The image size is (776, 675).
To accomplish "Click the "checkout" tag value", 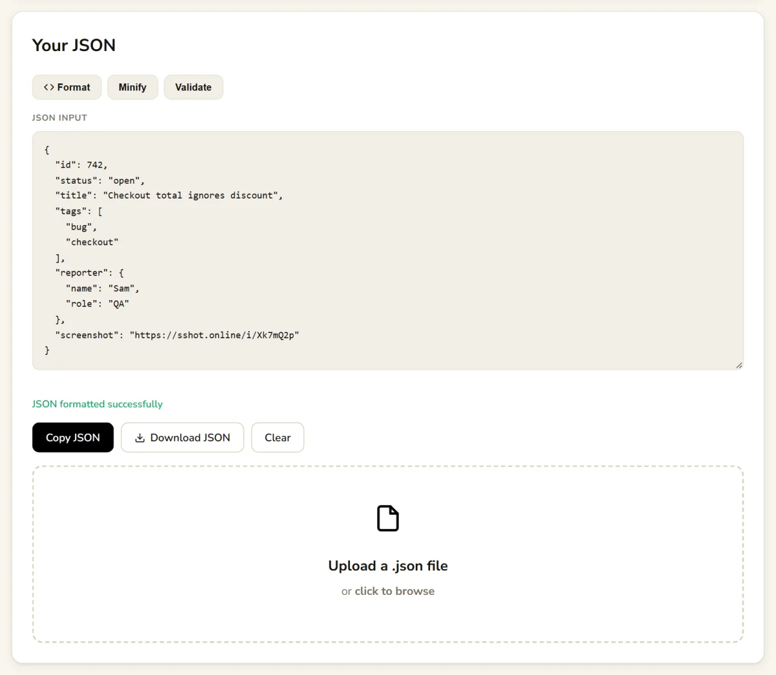I will pyautogui.click(x=92, y=242).
